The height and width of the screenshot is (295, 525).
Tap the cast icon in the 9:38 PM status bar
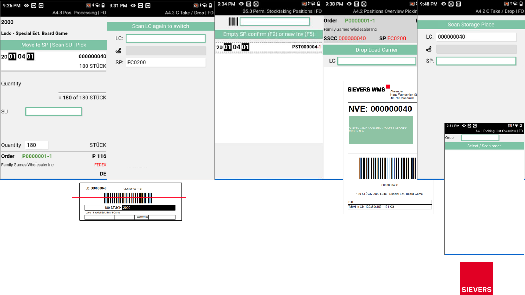click(x=412, y=4)
